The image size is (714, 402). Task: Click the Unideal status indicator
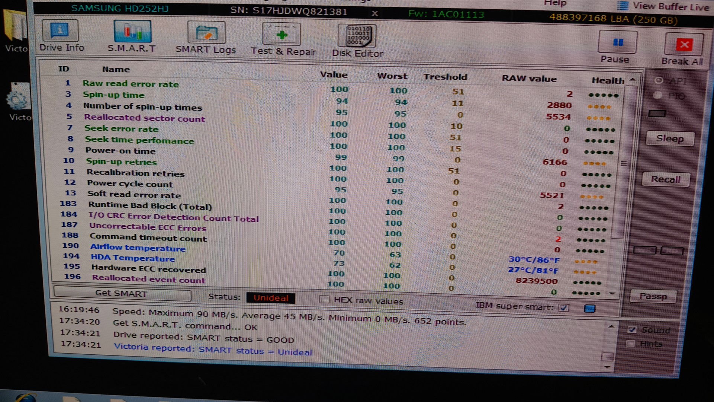point(271,298)
